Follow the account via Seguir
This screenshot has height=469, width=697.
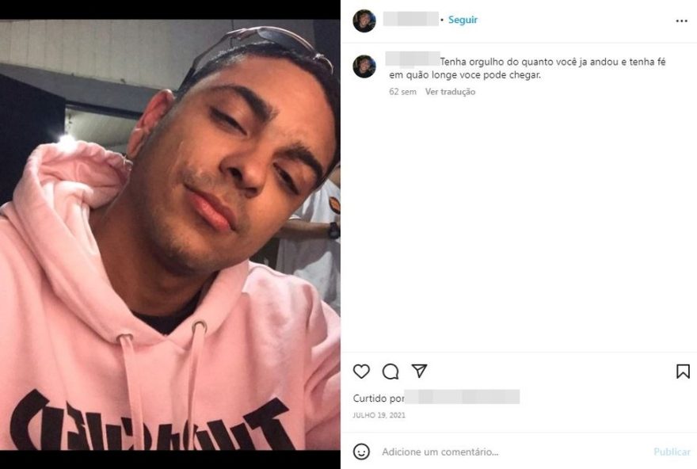point(463,20)
